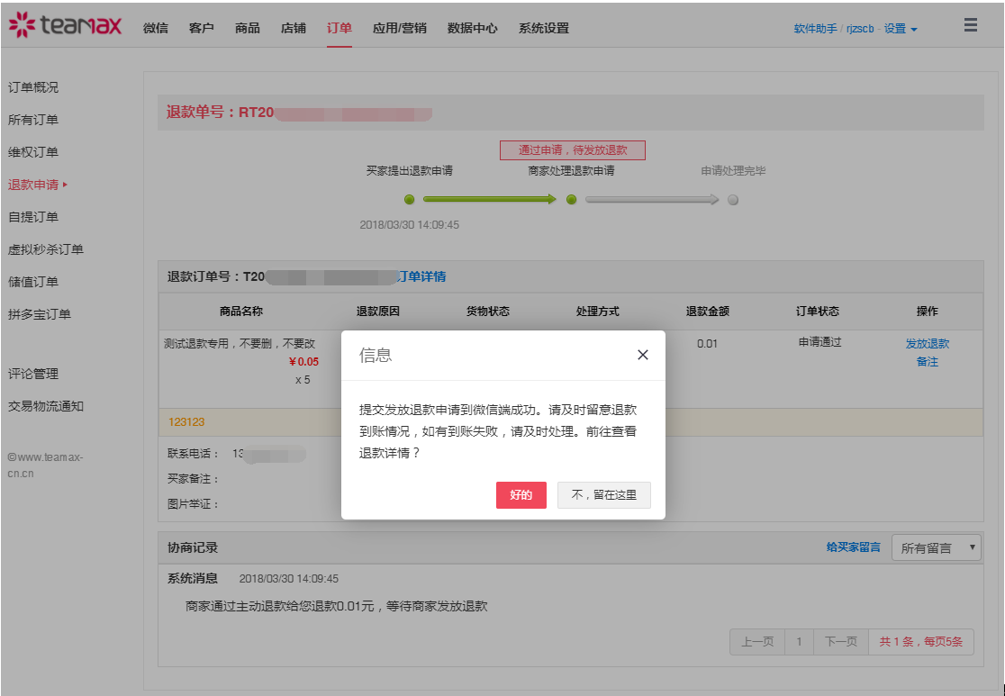The image size is (1005, 696).
Task: Click the 软件助手 link in header
Action: [x=814, y=29]
